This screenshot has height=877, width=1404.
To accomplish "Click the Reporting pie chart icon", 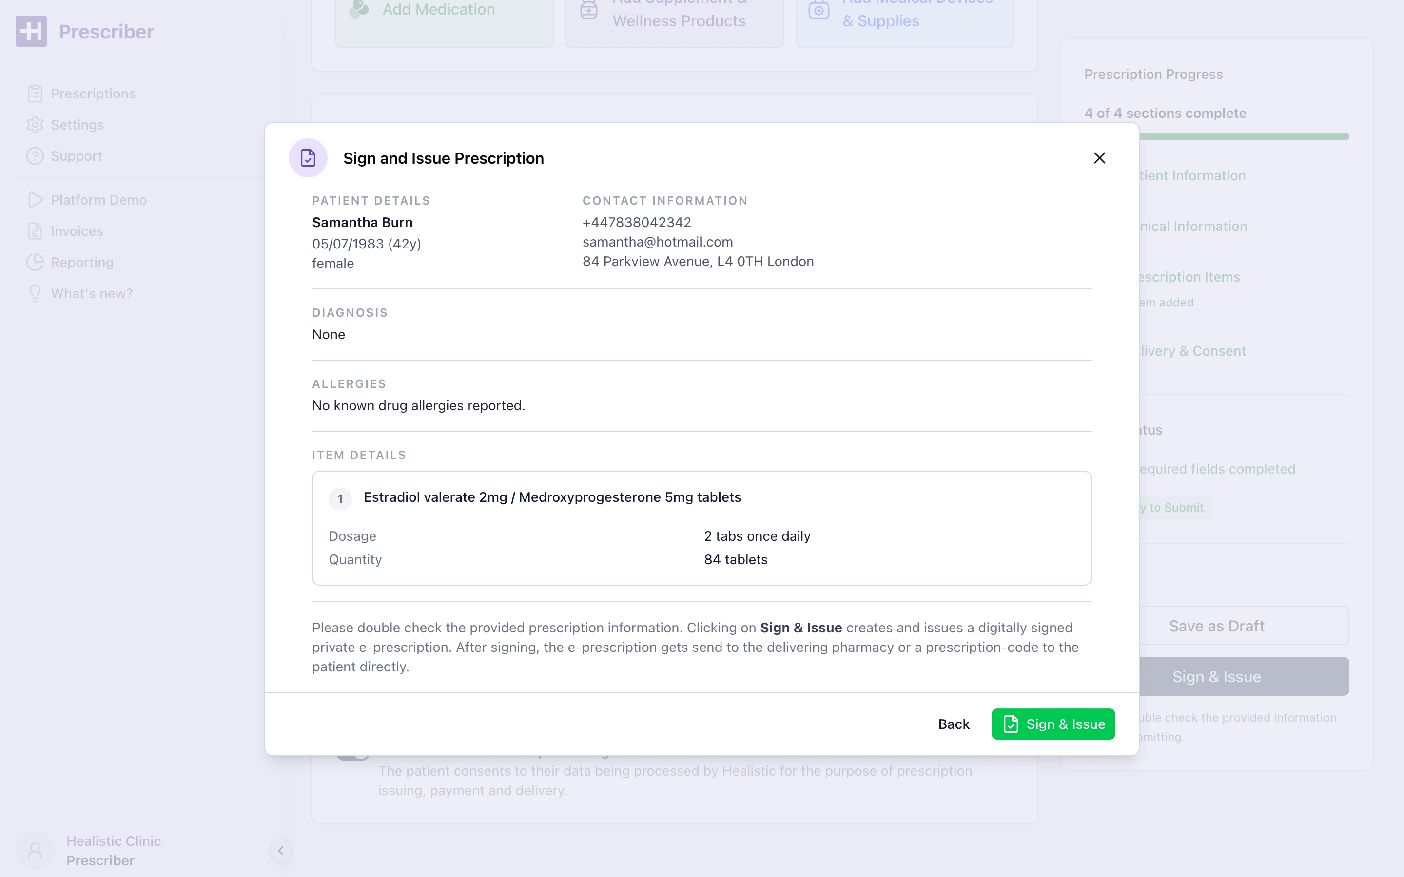I will [35, 262].
